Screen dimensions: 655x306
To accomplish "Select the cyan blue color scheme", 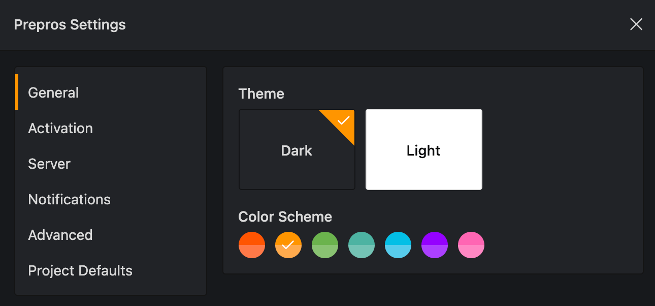I will [x=398, y=245].
